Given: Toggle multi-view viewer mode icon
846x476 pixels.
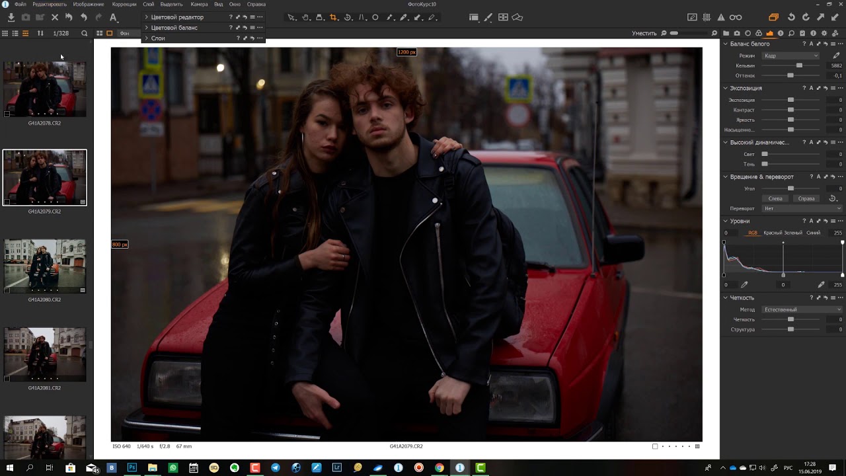Looking at the screenshot, I should pyautogui.click(x=99, y=33).
